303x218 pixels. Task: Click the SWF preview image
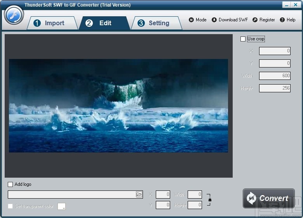(118, 106)
